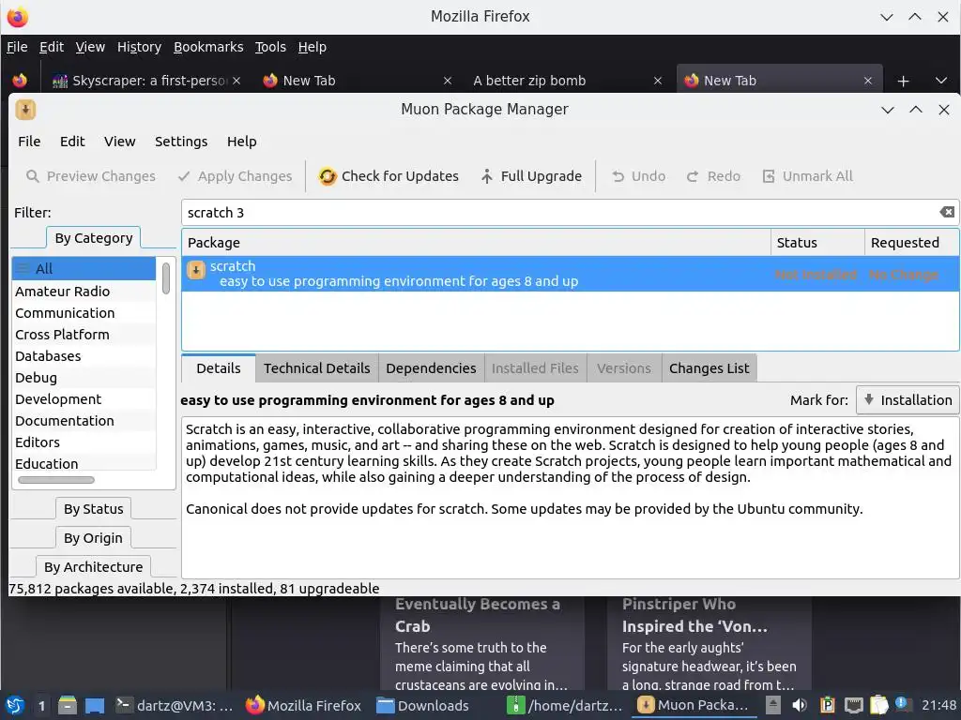961x720 pixels.
Task: Select the Cross Platform category
Action: point(84,335)
